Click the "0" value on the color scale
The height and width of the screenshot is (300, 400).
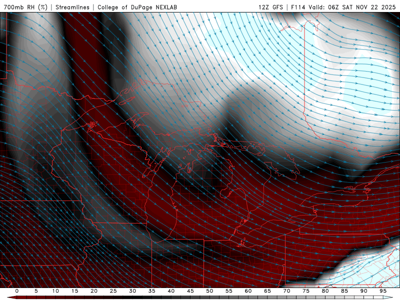tap(17, 291)
